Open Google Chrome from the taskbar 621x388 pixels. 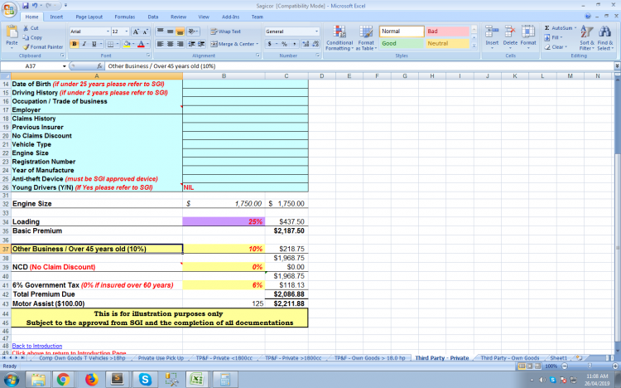[62, 379]
